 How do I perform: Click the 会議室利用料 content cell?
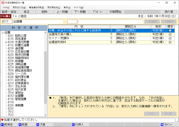[x=79, y=42]
